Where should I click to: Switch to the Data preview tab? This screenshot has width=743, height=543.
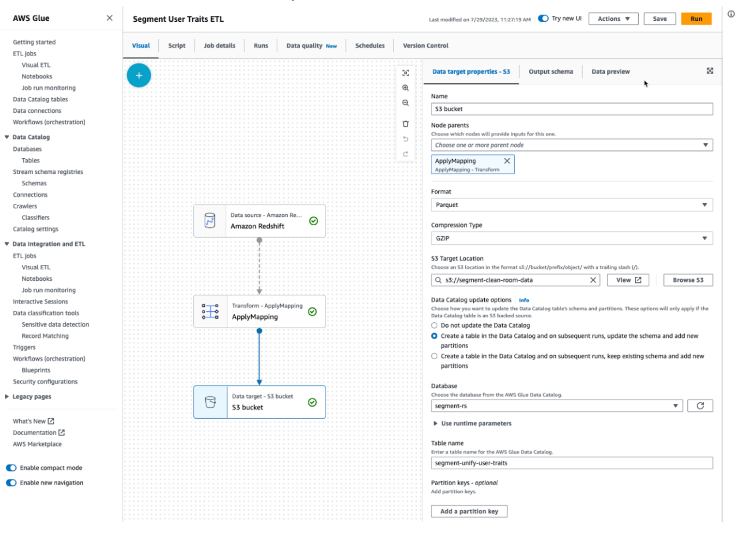610,71
